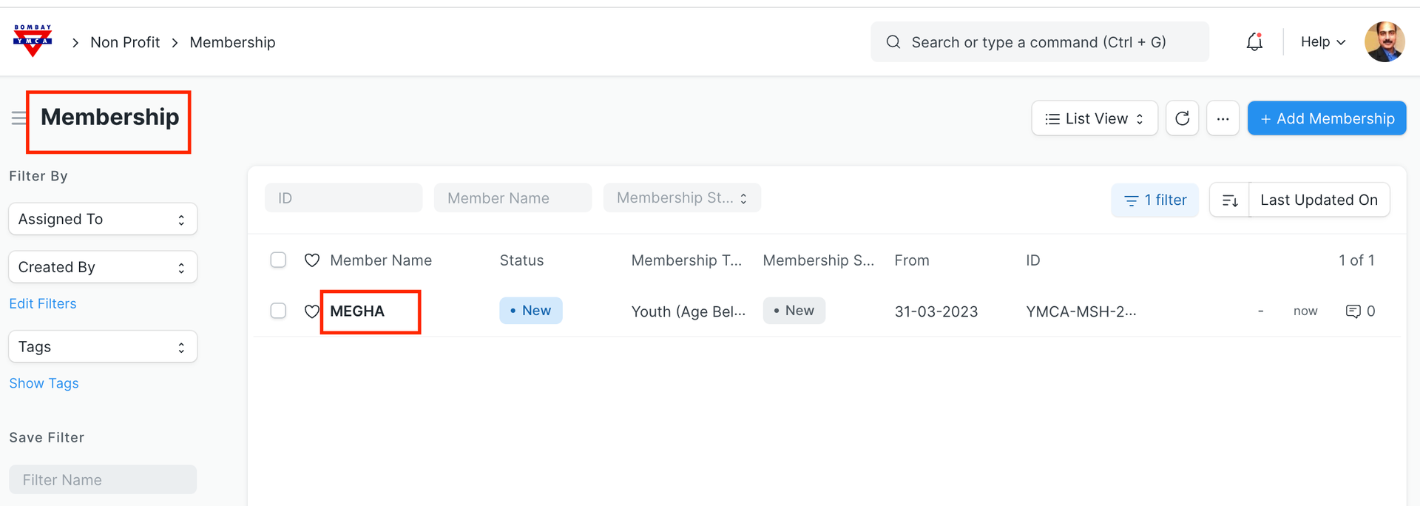Focus the Member Name filter field

click(x=513, y=198)
